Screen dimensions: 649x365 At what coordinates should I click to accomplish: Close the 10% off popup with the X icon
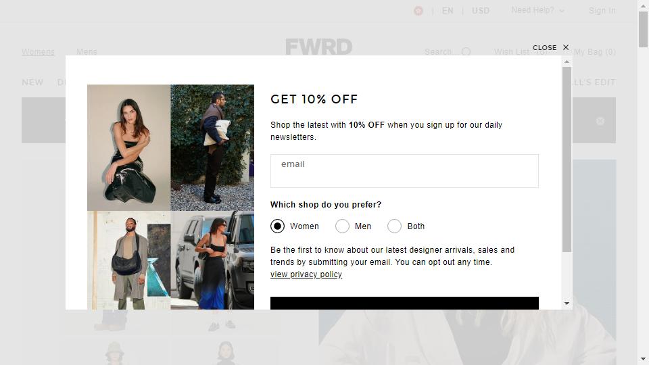[566, 47]
